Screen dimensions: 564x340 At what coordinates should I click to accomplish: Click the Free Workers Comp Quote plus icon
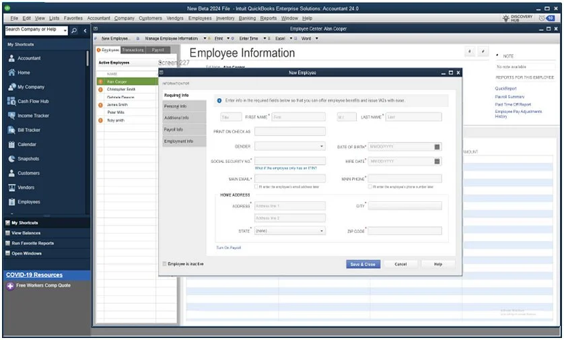pyautogui.click(x=10, y=286)
